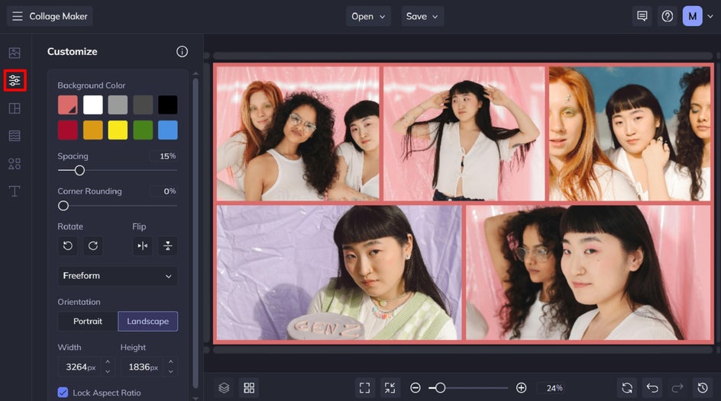Undo the last action
This screenshot has height=401, width=721.
click(652, 388)
